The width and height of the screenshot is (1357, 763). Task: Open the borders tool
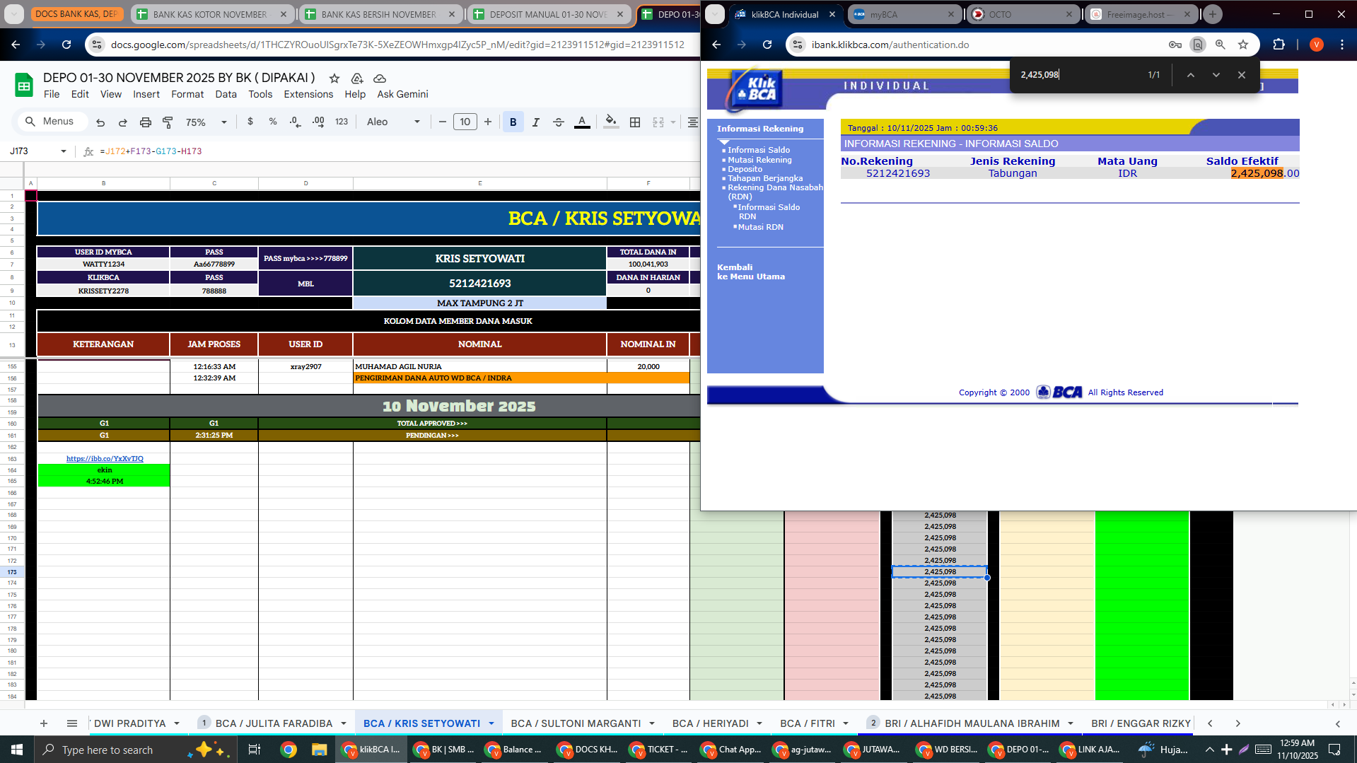point(635,122)
